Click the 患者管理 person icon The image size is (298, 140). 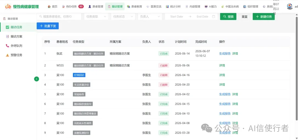coord(90,7)
